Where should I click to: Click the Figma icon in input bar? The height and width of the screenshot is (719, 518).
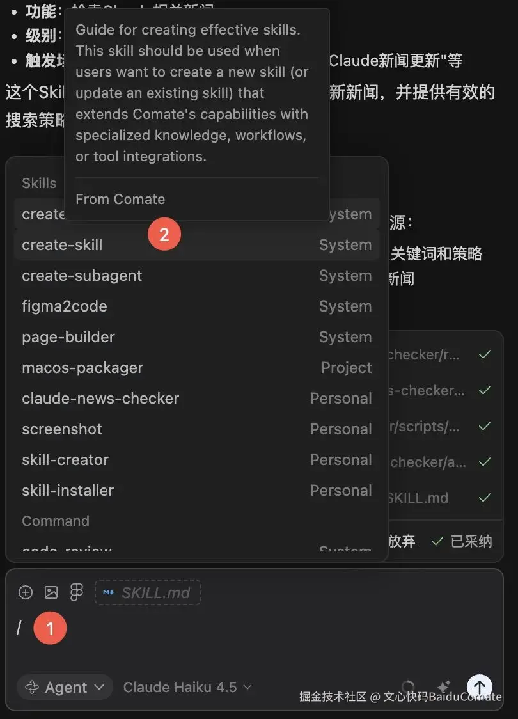point(76,592)
